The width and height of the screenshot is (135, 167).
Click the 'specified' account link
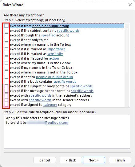click(x=48, y=35)
